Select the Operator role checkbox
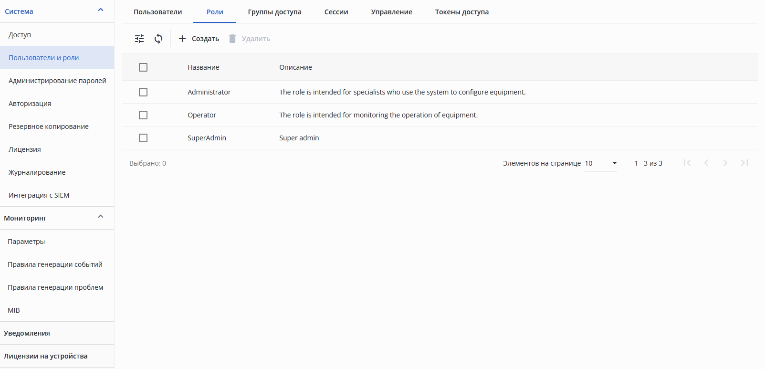 coord(143,115)
